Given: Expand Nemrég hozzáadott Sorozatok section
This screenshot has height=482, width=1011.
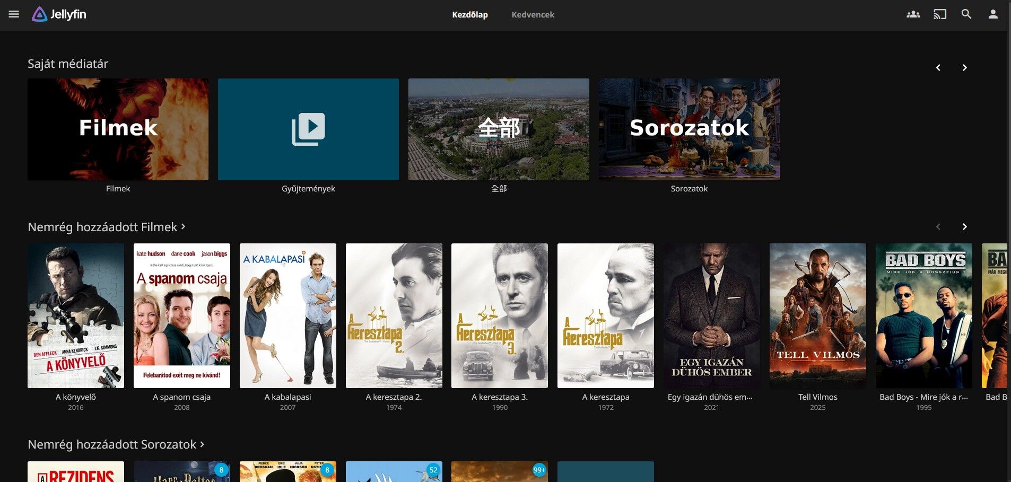Looking at the screenshot, I should tap(116, 444).
